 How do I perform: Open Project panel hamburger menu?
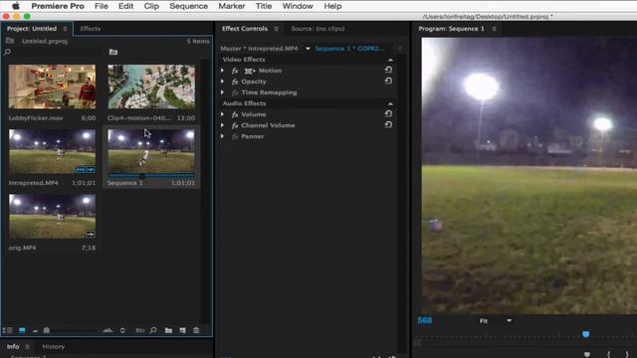[x=65, y=29]
